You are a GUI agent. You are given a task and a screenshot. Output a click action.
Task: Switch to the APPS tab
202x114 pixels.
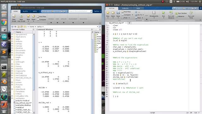(x=35, y=11)
